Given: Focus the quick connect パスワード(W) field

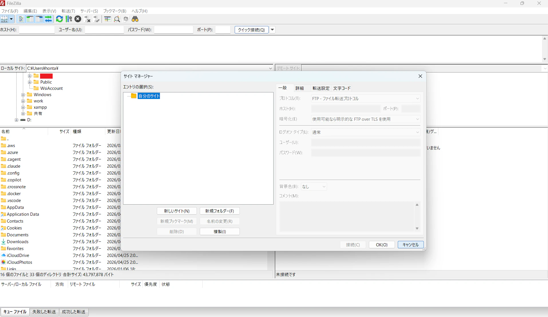Looking at the screenshot, I should point(174,30).
